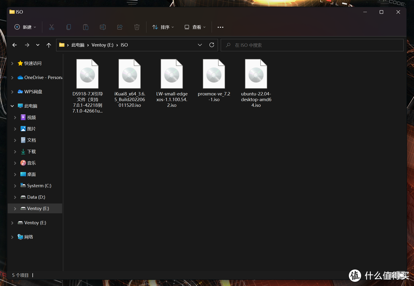This screenshot has width=414, height=286.
Task: Select Data (D:) drive in sidebar
Action: [x=36, y=197]
